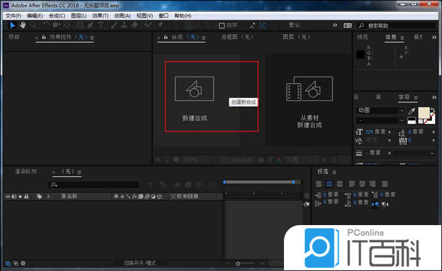Expand hidden workspaces overflow arrows
442x271 pixels.
[x=335, y=25]
